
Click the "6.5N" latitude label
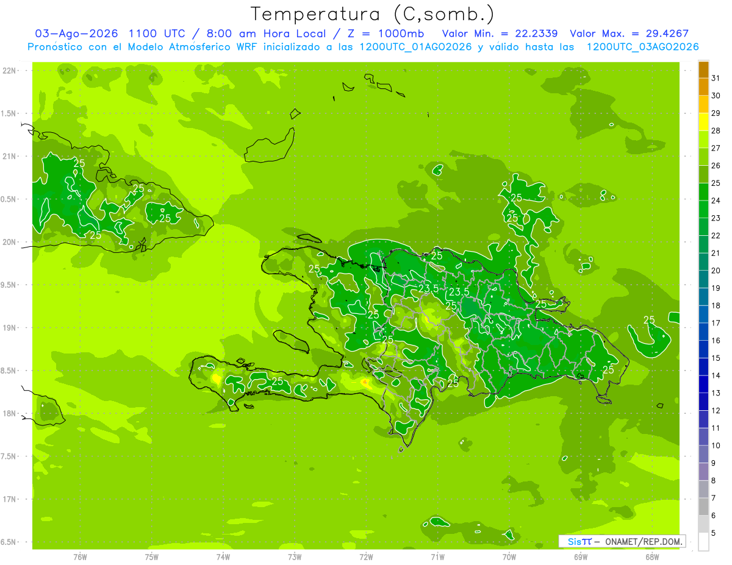click(x=9, y=542)
